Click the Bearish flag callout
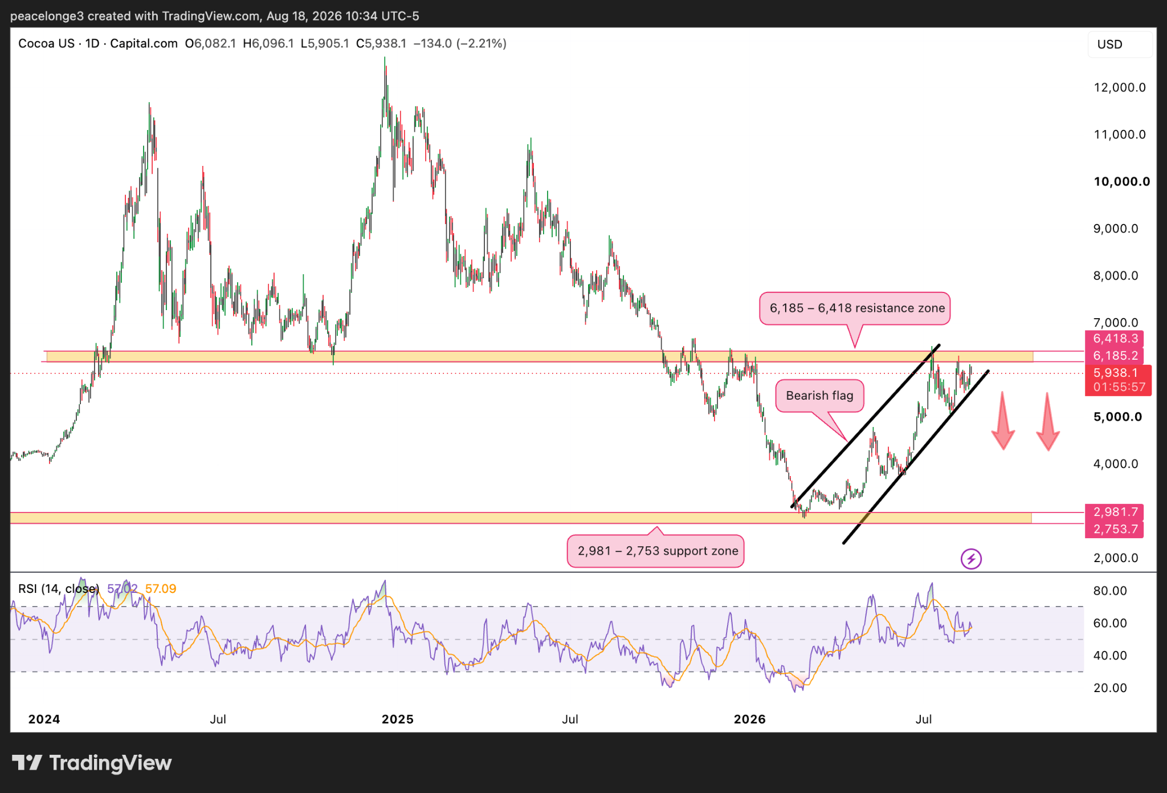The width and height of the screenshot is (1167, 793). click(x=819, y=396)
